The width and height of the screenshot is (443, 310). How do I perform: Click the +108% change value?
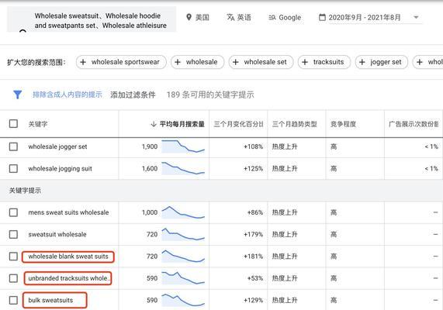tap(254, 146)
